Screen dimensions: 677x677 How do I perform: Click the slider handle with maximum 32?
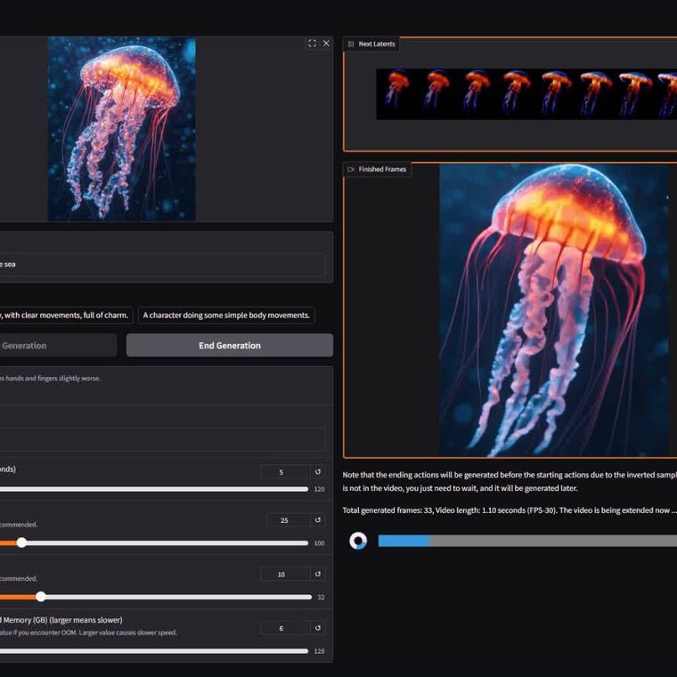tap(40, 597)
